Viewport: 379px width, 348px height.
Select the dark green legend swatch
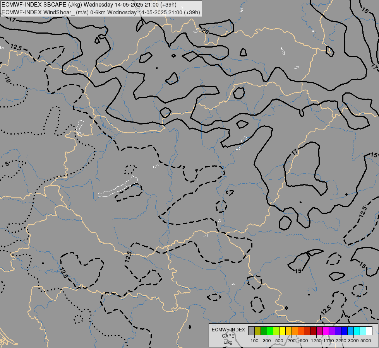(x=264, y=331)
